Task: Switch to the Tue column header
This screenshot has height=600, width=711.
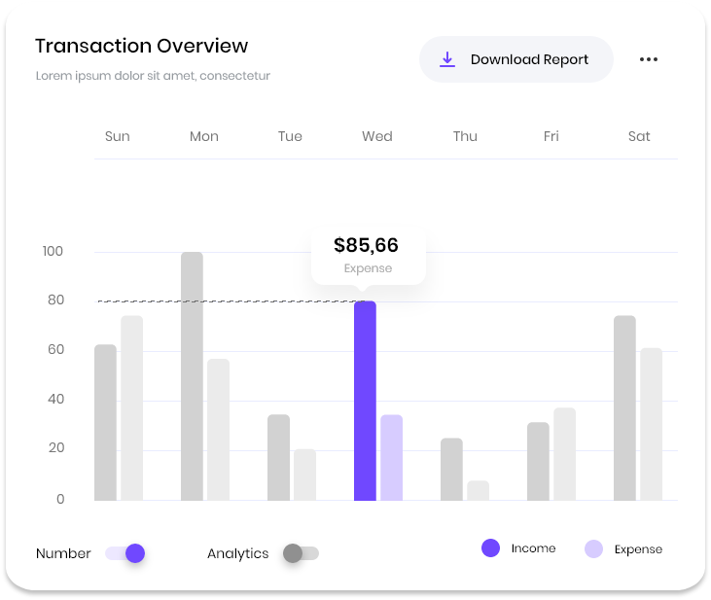Action: pyautogui.click(x=290, y=136)
